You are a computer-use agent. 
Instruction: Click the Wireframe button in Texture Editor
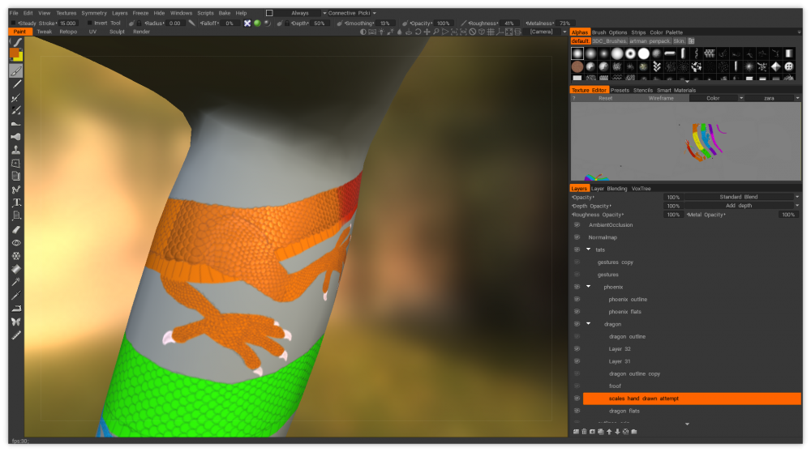pyautogui.click(x=661, y=98)
